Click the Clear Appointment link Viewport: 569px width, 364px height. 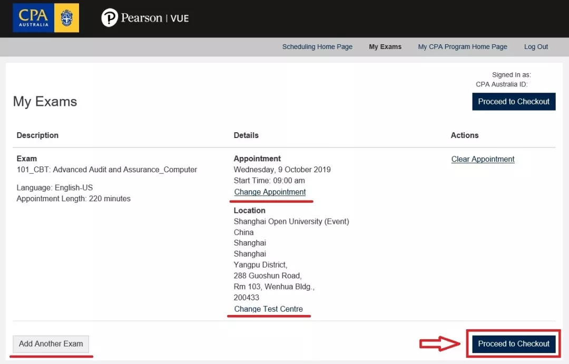[483, 159]
